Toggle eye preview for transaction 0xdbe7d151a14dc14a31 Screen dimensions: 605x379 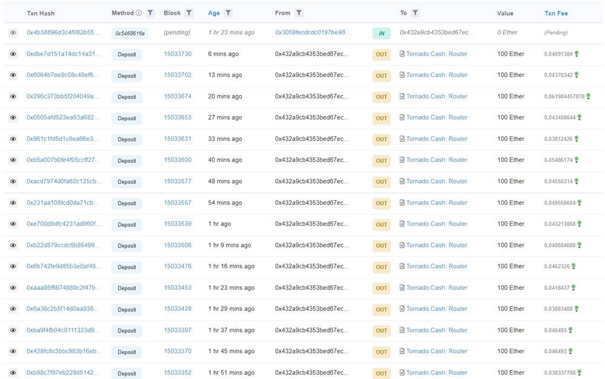(x=13, y=54)
